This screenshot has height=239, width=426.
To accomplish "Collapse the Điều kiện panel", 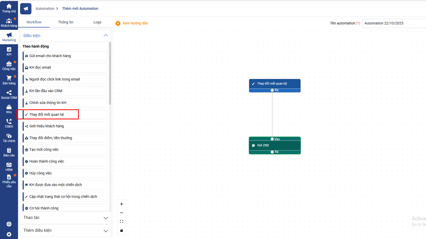I will (106, 35).
